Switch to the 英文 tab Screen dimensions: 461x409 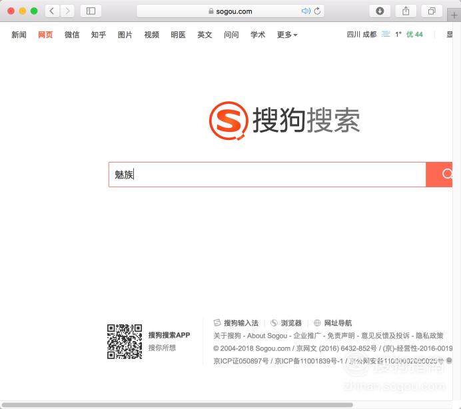[x=205, y=35]
